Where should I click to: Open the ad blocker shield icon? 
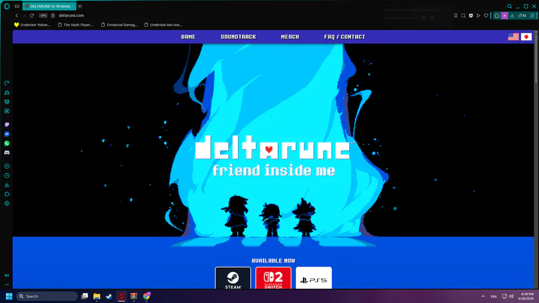point(471,16)
